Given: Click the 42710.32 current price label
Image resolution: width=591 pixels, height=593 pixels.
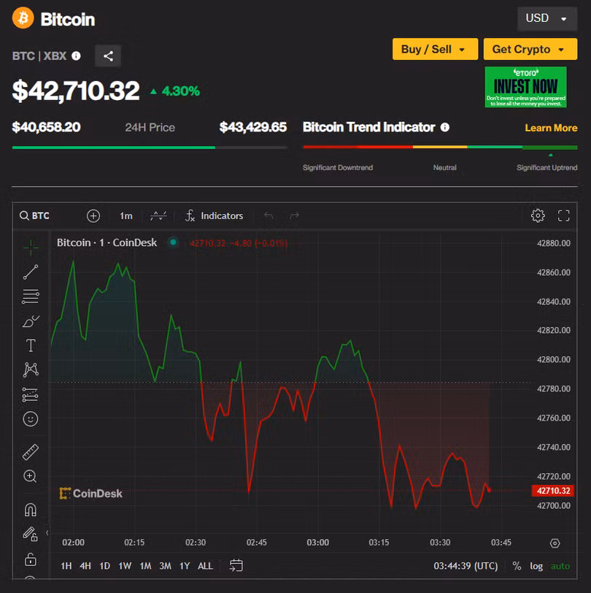Looking at the screenshot, I should pos(553,491).
